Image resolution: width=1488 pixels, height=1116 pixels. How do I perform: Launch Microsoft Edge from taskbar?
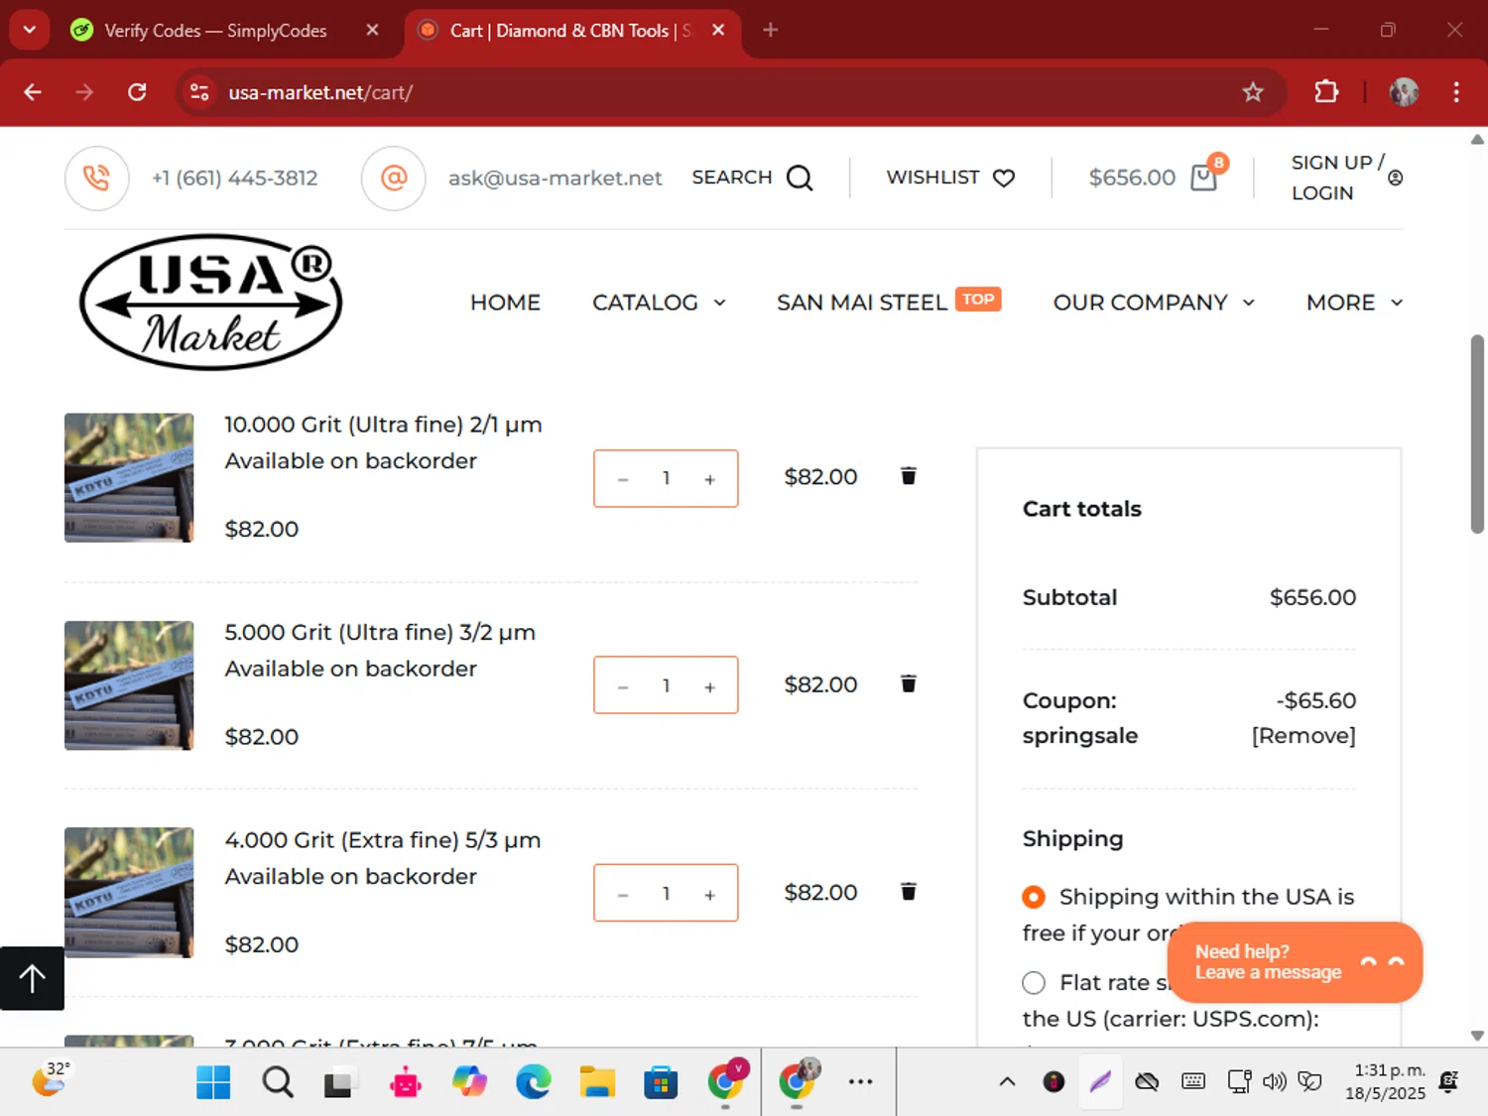pos(534,1082)
